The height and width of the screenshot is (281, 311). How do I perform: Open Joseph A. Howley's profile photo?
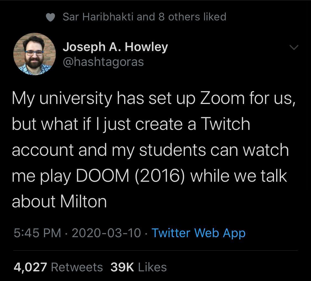[x=35, y=54]
